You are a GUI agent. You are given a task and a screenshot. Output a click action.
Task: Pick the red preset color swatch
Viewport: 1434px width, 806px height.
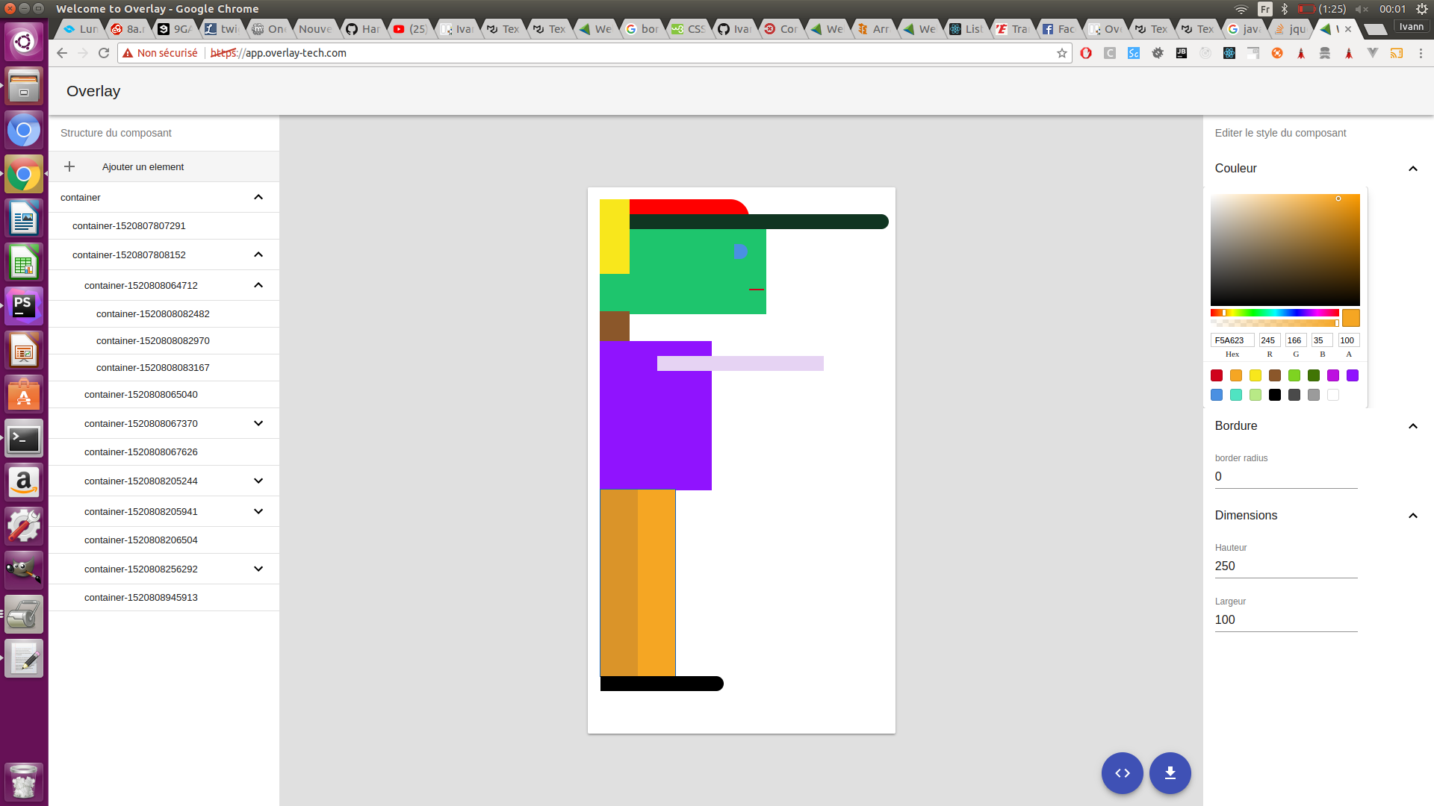[x=1217, y=375]
